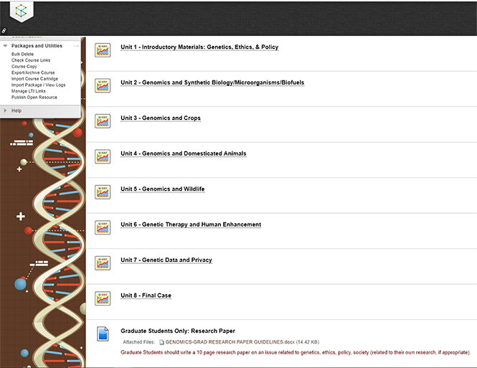Collapse the Packages and Utilities section
The height and width of the screenshot is (368, 477).
click(6, 46)
